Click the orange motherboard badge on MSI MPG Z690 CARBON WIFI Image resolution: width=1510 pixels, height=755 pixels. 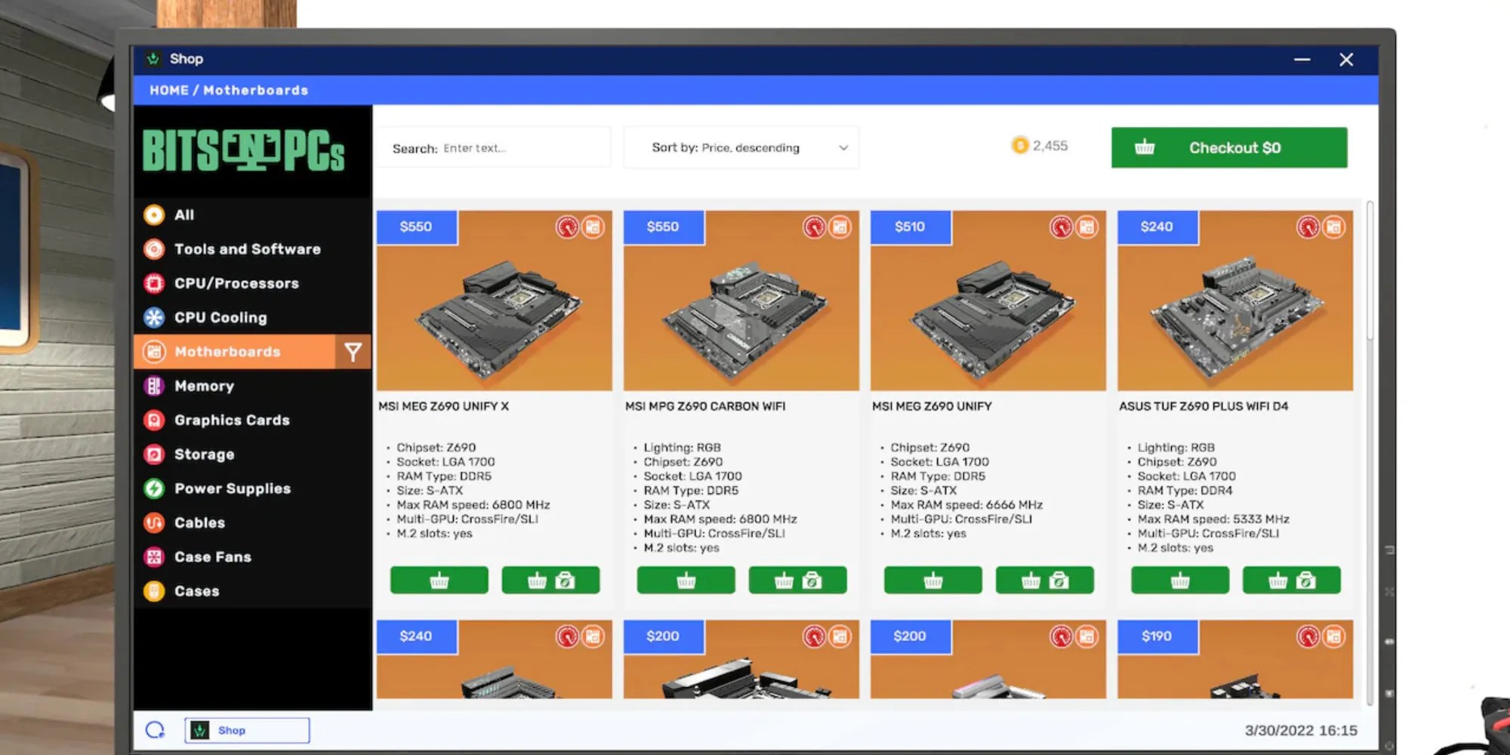pyautogui.click(x=840, y=226)
